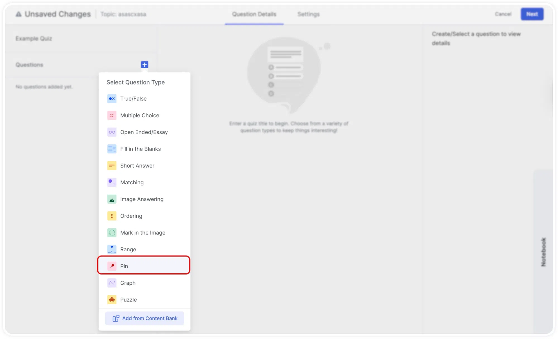Click the blue Next button

532,14
